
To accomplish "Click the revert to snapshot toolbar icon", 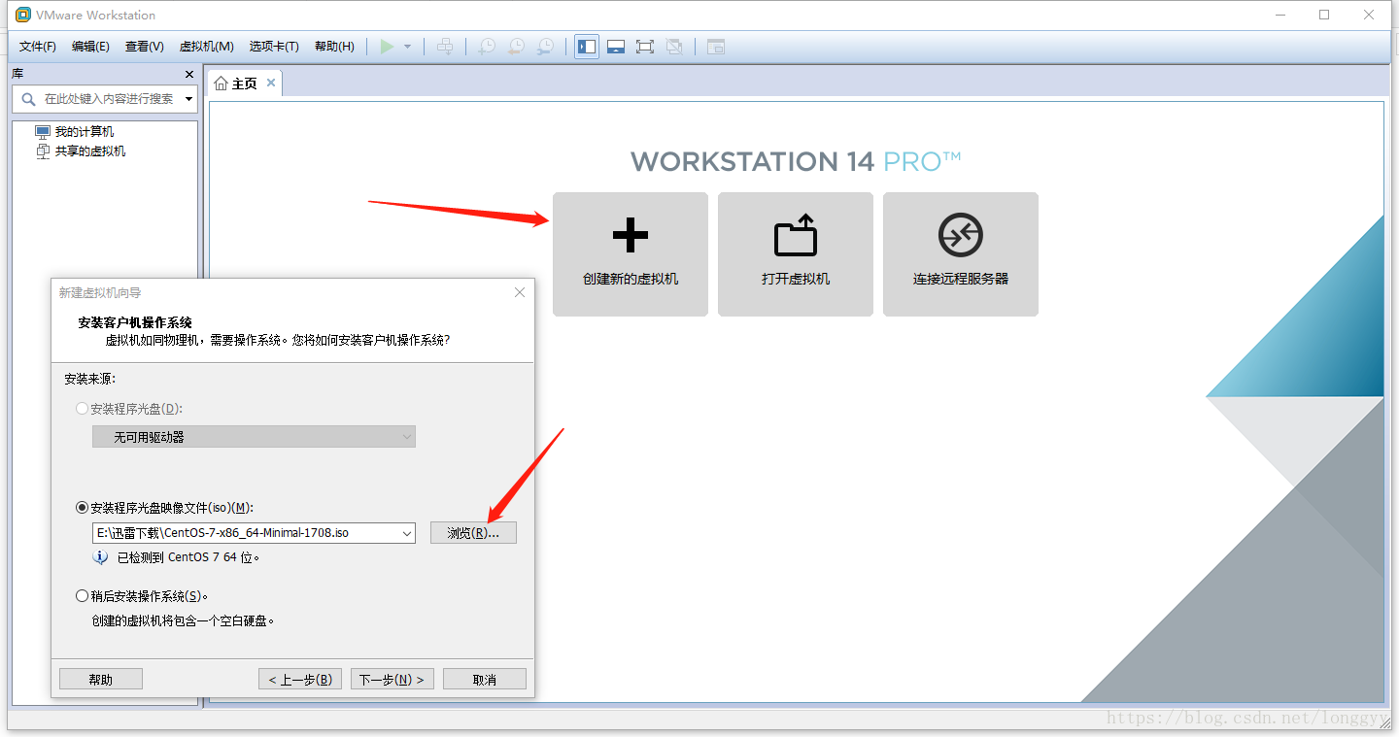I will click(x=517, y=47).
